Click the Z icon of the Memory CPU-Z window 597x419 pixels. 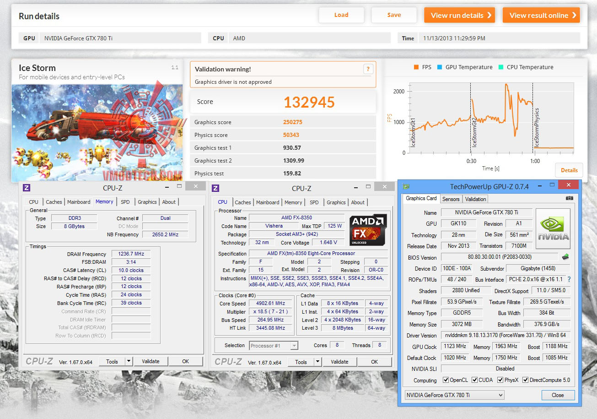click(x=27, y=187)
